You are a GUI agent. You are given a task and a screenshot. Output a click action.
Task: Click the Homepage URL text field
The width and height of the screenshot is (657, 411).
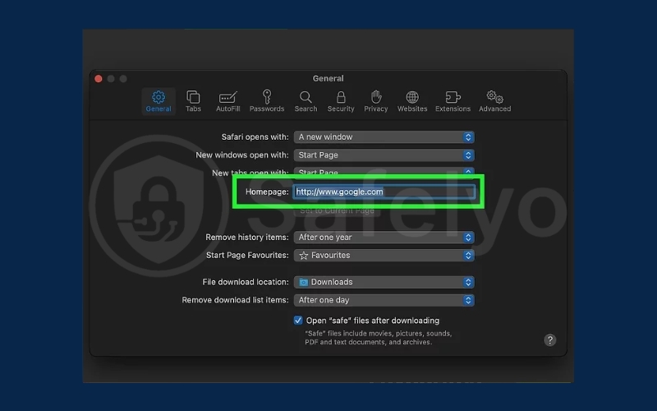(384, 192)
